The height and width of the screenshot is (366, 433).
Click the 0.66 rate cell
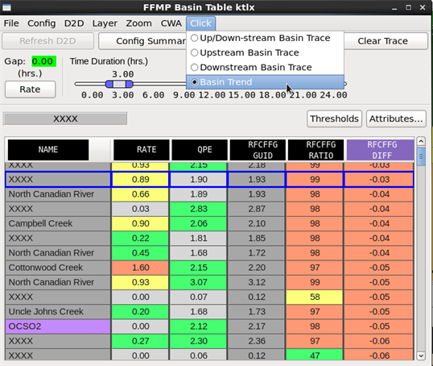tap(140, 194)
